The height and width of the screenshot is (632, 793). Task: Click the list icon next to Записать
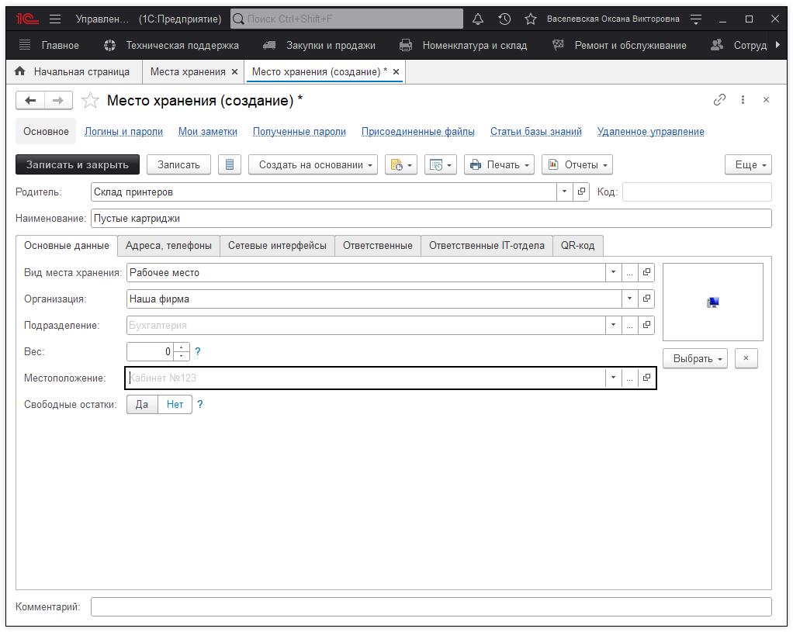pyautogui.click(x=229, y=164)
